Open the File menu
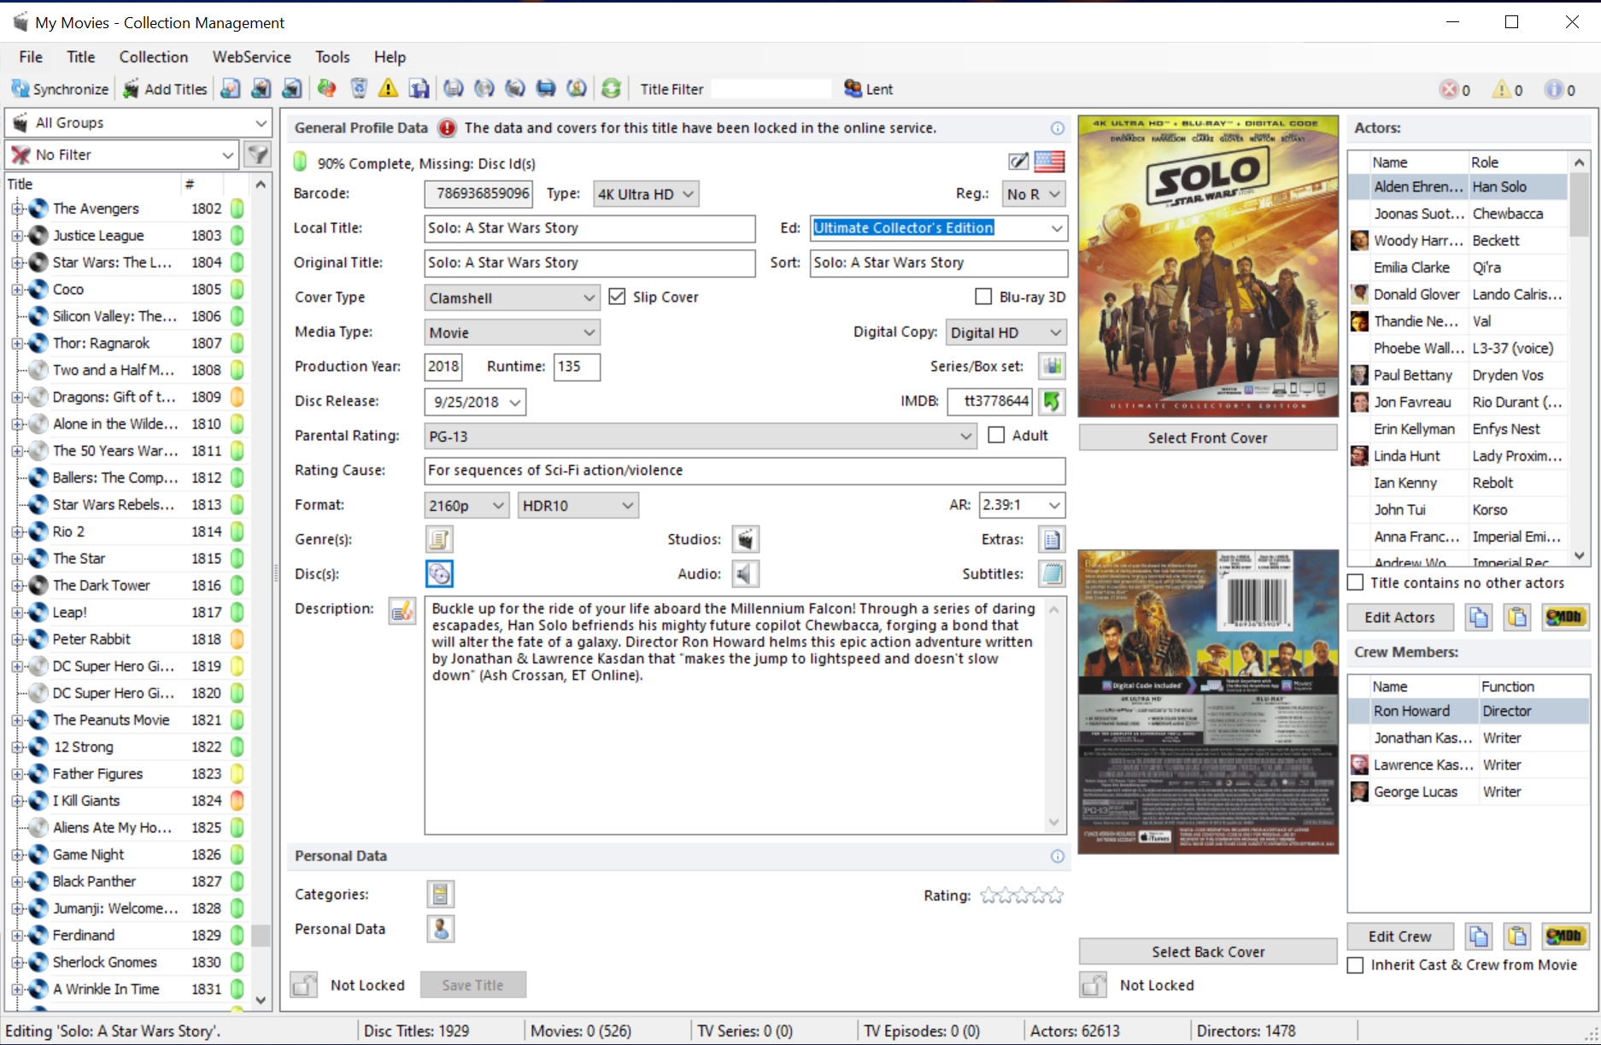The height and width of the screenshot is (1045, 1601). pyautogui.click(x=31, y=57)
